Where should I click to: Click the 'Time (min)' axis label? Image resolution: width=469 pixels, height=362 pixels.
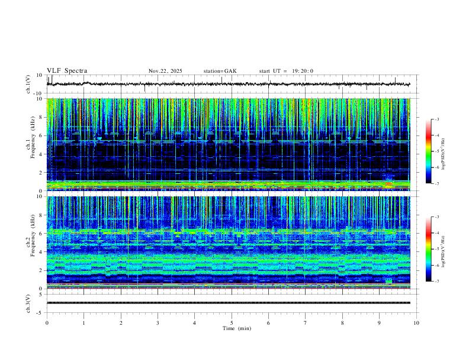237,328
